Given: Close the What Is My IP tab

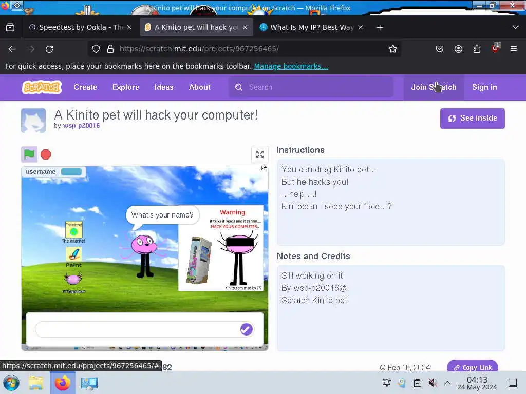Looking at the screenshot, I should pos(361,27).
